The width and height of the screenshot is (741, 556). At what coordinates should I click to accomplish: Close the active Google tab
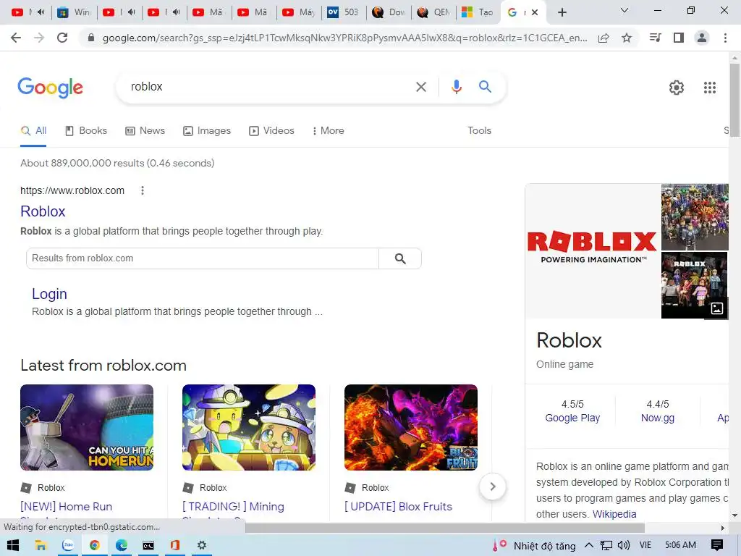click(x=535, y=12)
